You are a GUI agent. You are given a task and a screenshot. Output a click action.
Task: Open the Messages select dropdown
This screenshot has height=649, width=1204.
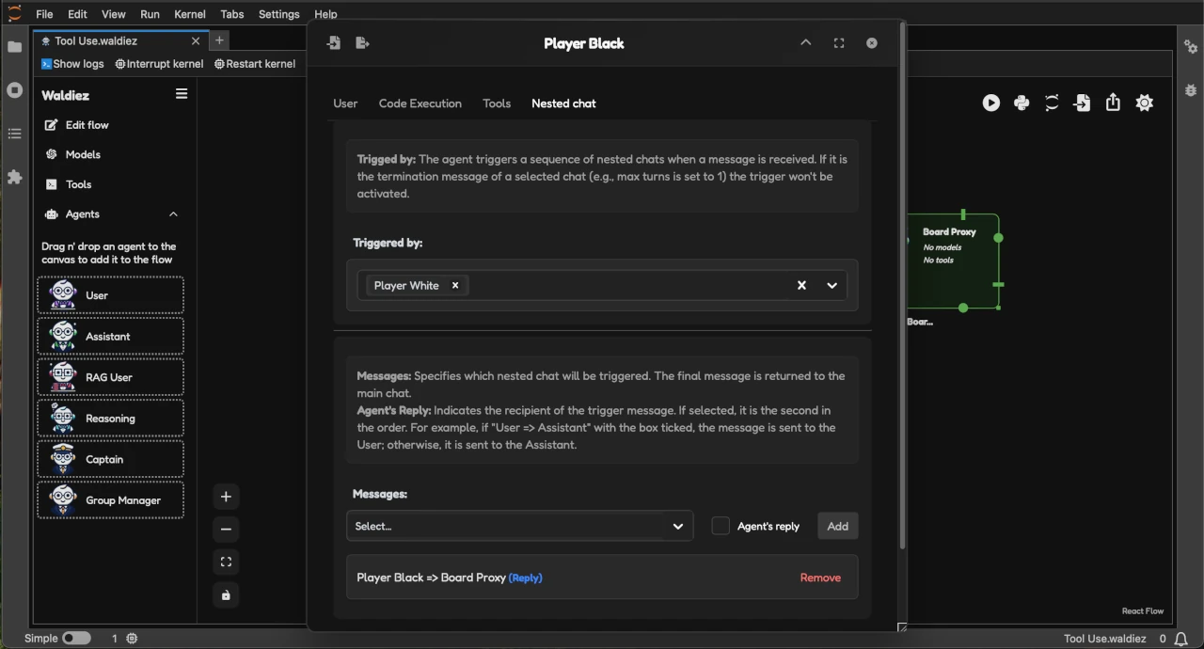(x=519, y=526)
